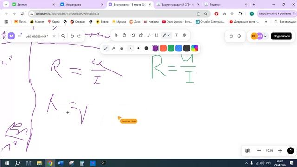Bookmark this page with star
The width and height of the screenshot is (297, 167).
206,13
